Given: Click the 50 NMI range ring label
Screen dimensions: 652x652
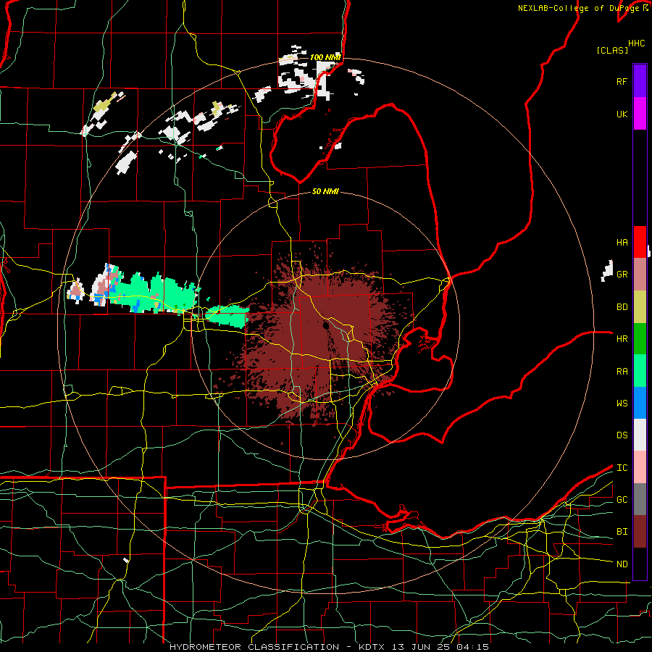Looking at the screenshot, I should [325, 191].
